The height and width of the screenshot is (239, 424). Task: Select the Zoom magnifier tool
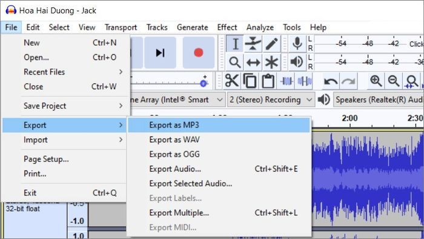point(235,62)
